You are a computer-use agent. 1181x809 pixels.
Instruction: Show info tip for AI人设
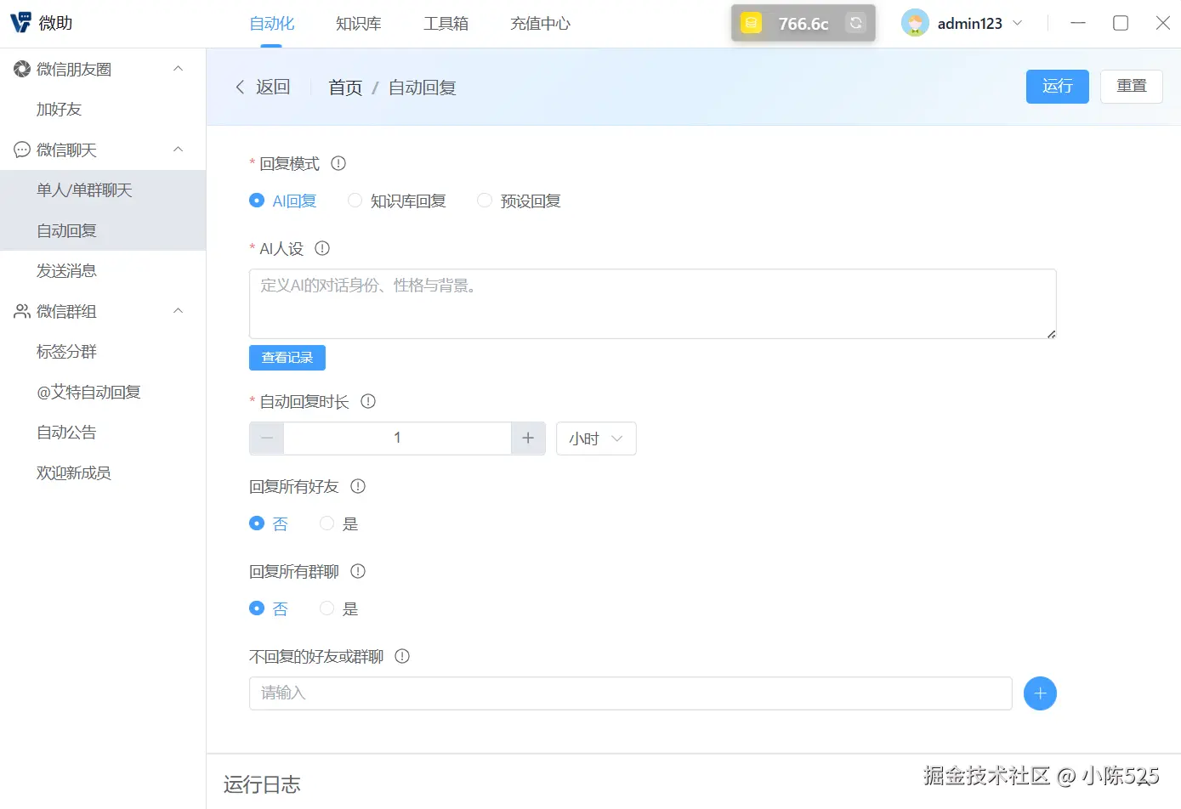click(x=322, y=248)
